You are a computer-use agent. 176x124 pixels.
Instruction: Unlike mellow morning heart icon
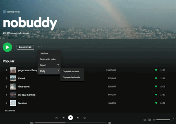point(156,95)
